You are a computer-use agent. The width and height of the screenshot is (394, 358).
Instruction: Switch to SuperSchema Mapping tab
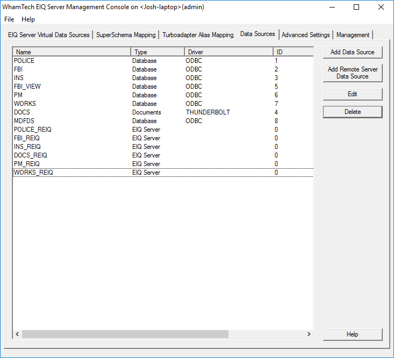tap(126, 35)
